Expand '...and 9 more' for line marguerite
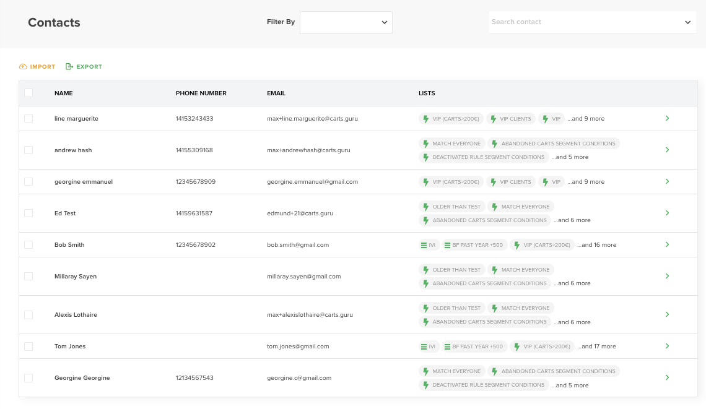Viewport: 706px width, 409px height. [x=586, y=119]
